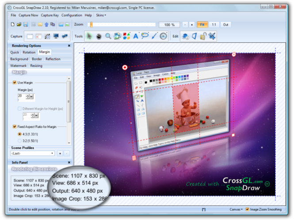Close the Rendering Options panel
Image resolution: width=294 pixels, height=220 pixels.
pyautogui.click(x=69, y=46)
